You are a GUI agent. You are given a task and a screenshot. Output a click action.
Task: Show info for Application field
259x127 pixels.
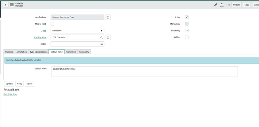tap(108, 17)
